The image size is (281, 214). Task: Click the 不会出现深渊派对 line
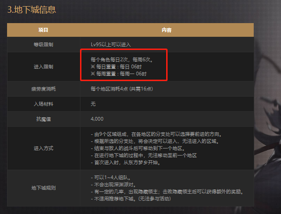click(x=113, y=185)
